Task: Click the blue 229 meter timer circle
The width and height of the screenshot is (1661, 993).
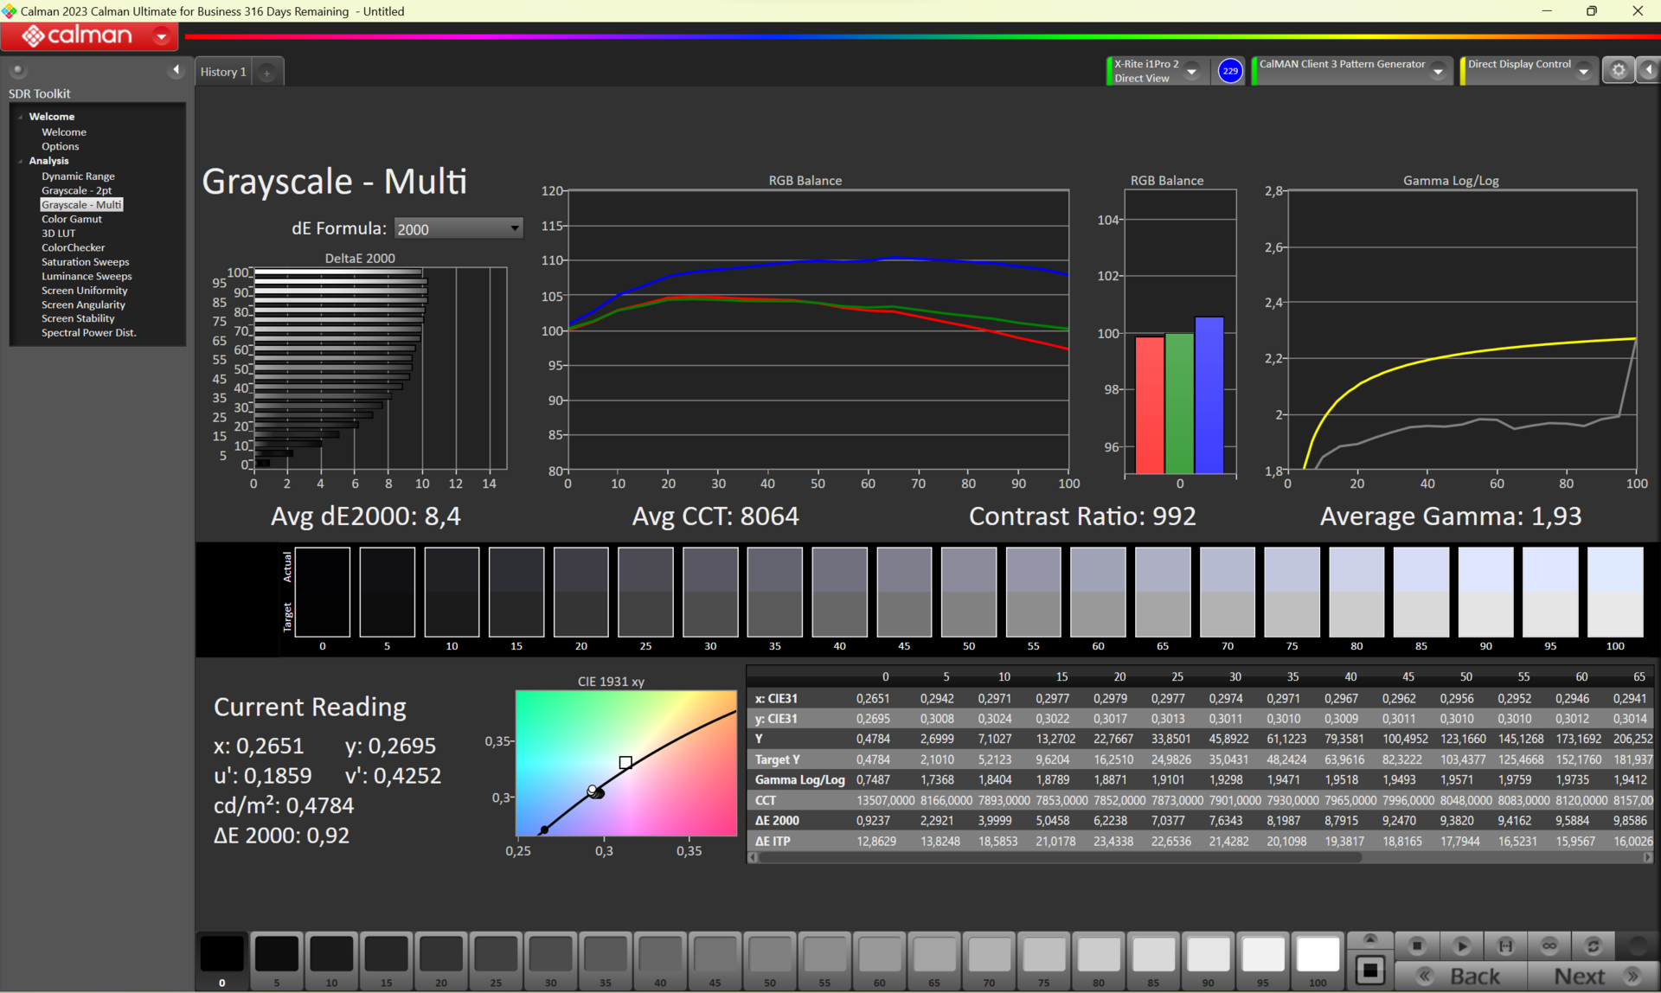Action: [1229, 71]
